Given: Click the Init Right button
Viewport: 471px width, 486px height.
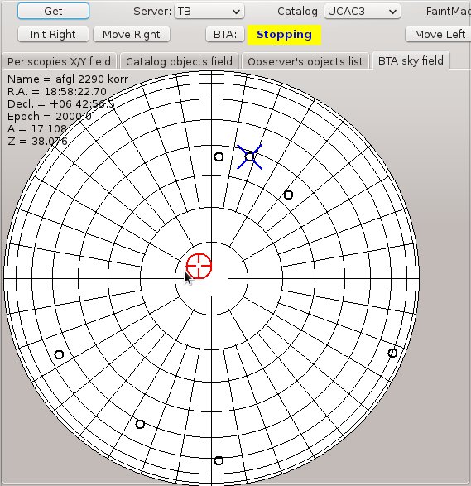Looking at the screenshot, I should point(53,34).
